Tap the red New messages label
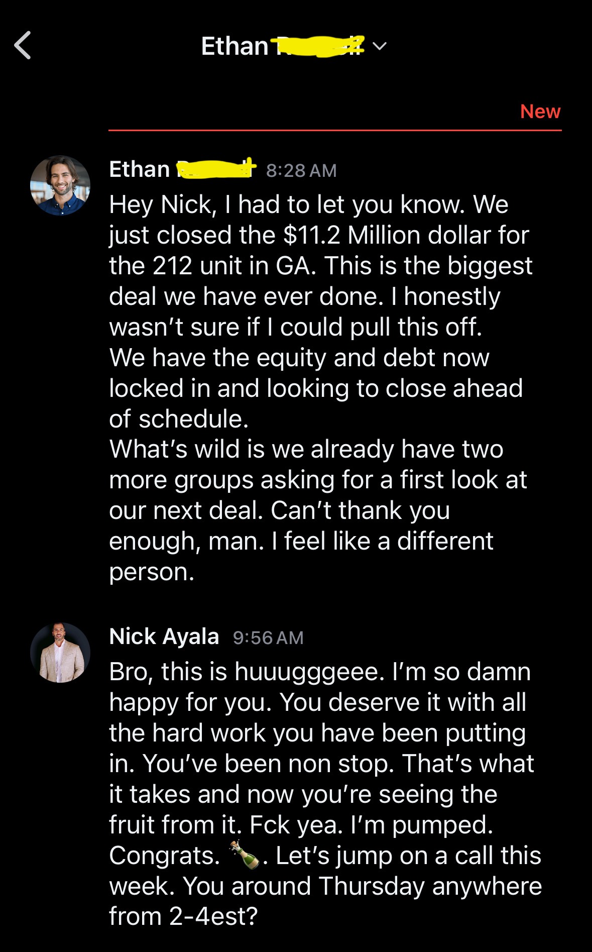Image resolution: width=592 pixels, height=952 pixels. tap(540, 111)
